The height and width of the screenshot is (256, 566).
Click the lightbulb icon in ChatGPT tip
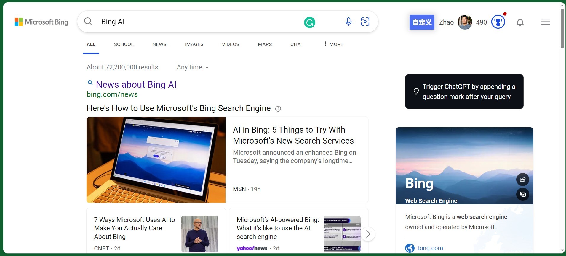point(416,92)
